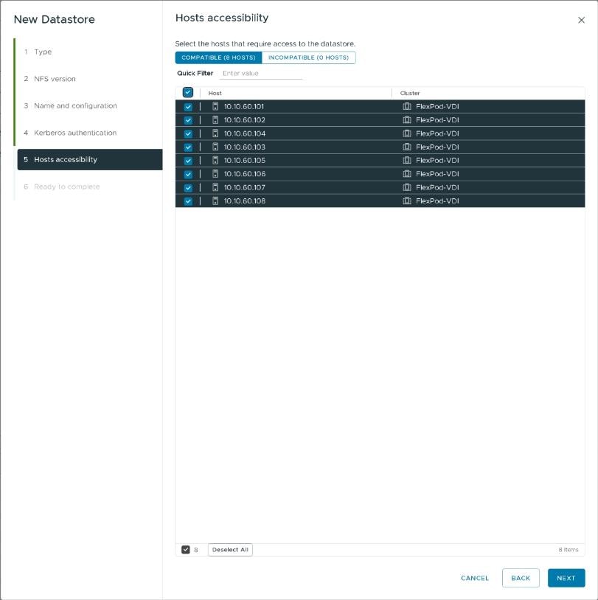
Task: Uncheck host 10.10.60.103 checkbox
Action: [188, 147]
